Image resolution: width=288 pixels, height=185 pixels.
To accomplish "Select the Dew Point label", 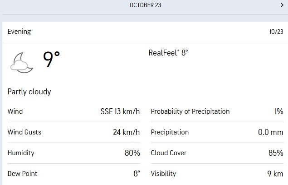I will [22, 174].
